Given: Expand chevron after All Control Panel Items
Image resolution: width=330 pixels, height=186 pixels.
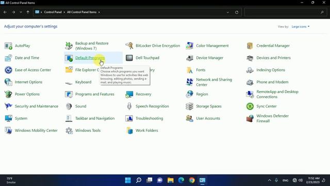Looking at the screenshot, I should tap(99, 12).
